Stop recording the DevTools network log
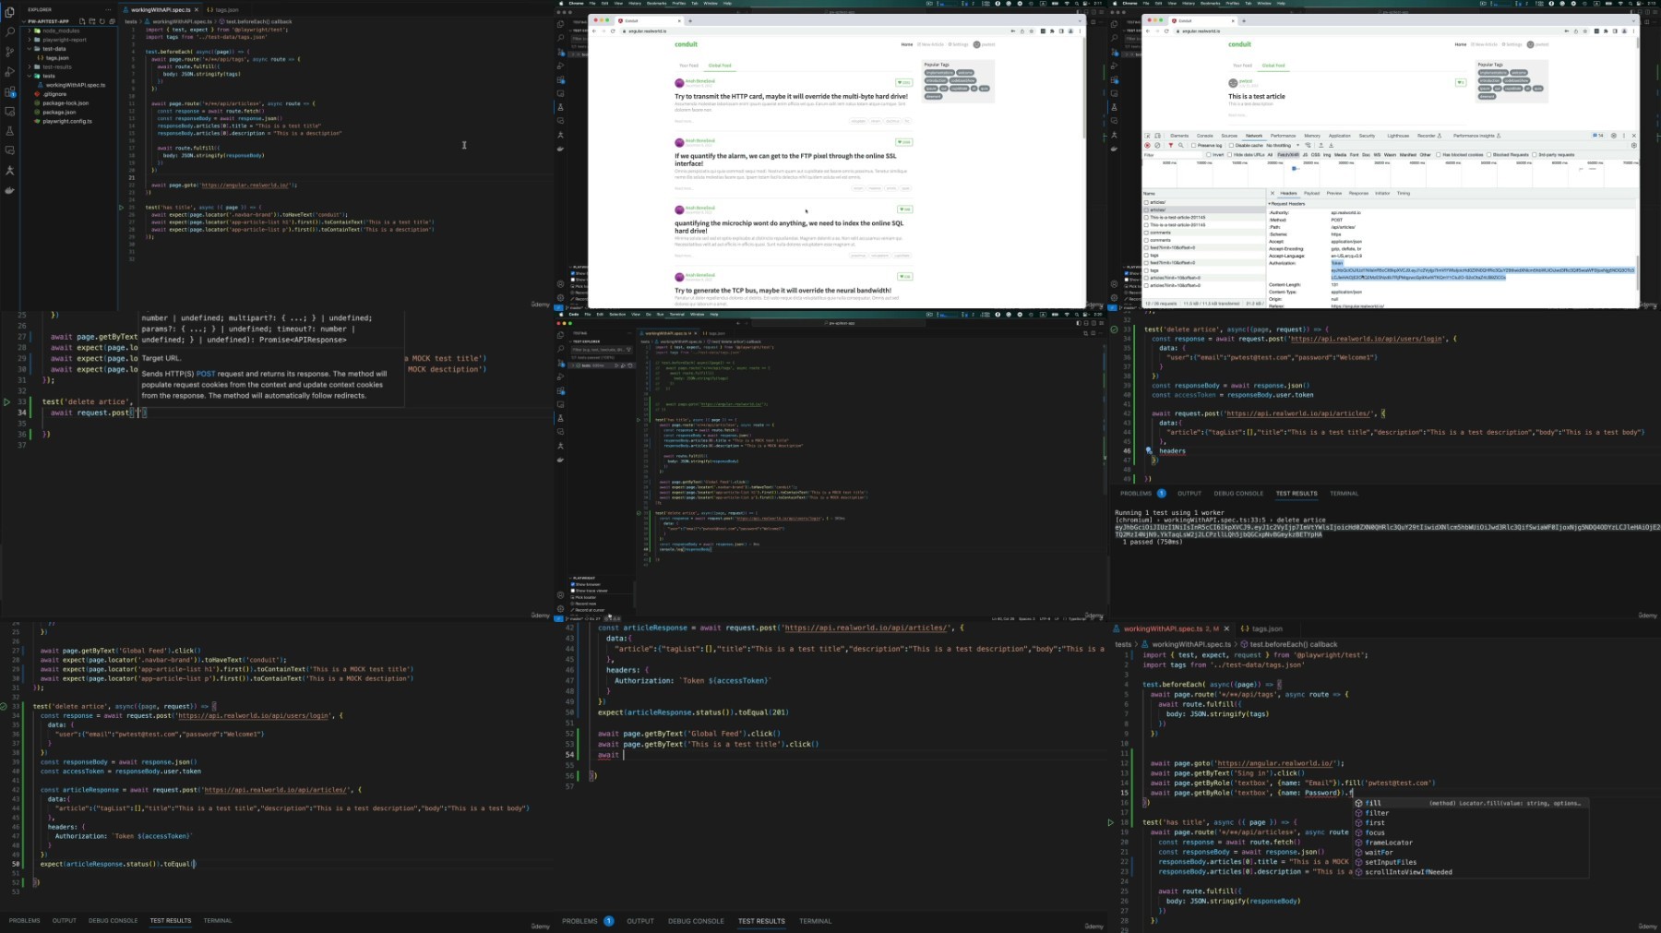1661x933 pixels. click(x=1148, y=146)
